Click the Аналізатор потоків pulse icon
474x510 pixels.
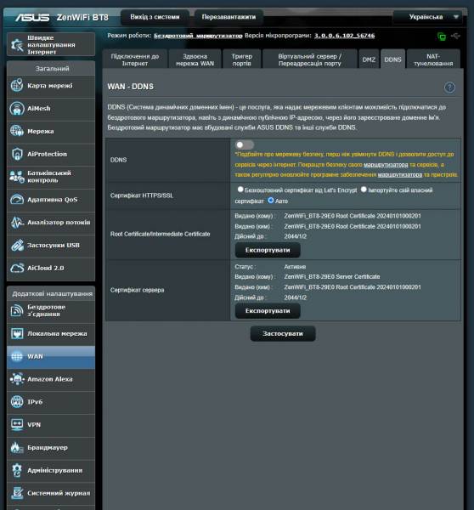(17, 222)
